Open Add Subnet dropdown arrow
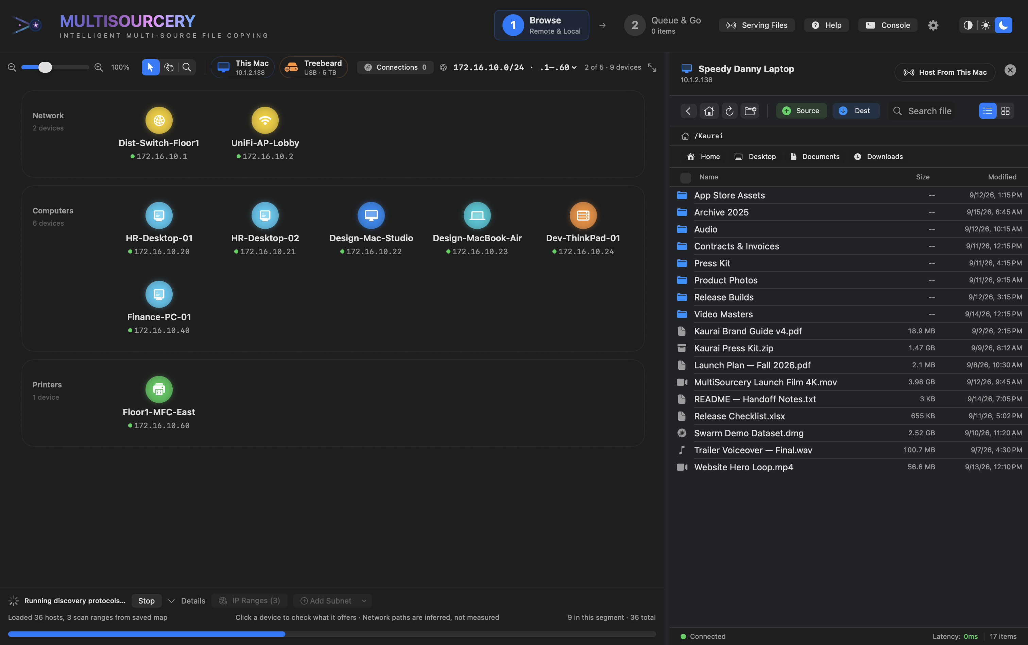Viewport: 1028px width, 645px height. pos(364,600)
